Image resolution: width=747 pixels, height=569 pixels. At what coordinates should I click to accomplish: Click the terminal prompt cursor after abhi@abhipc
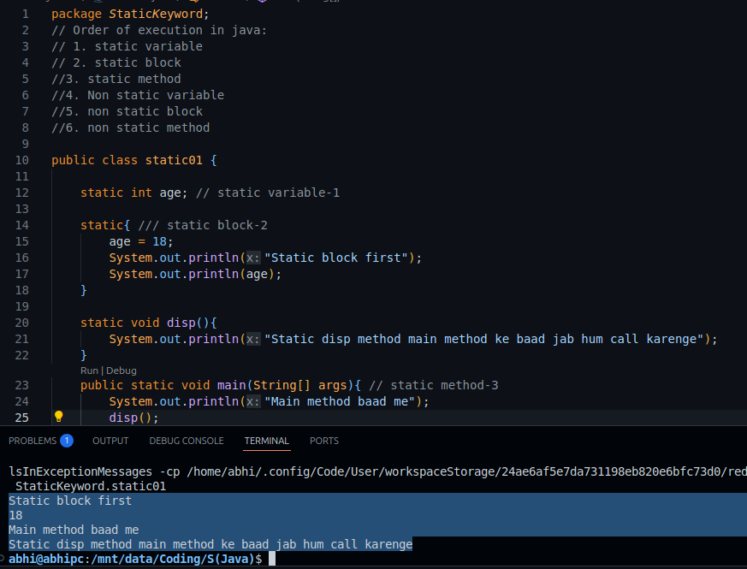pos(272,559)
